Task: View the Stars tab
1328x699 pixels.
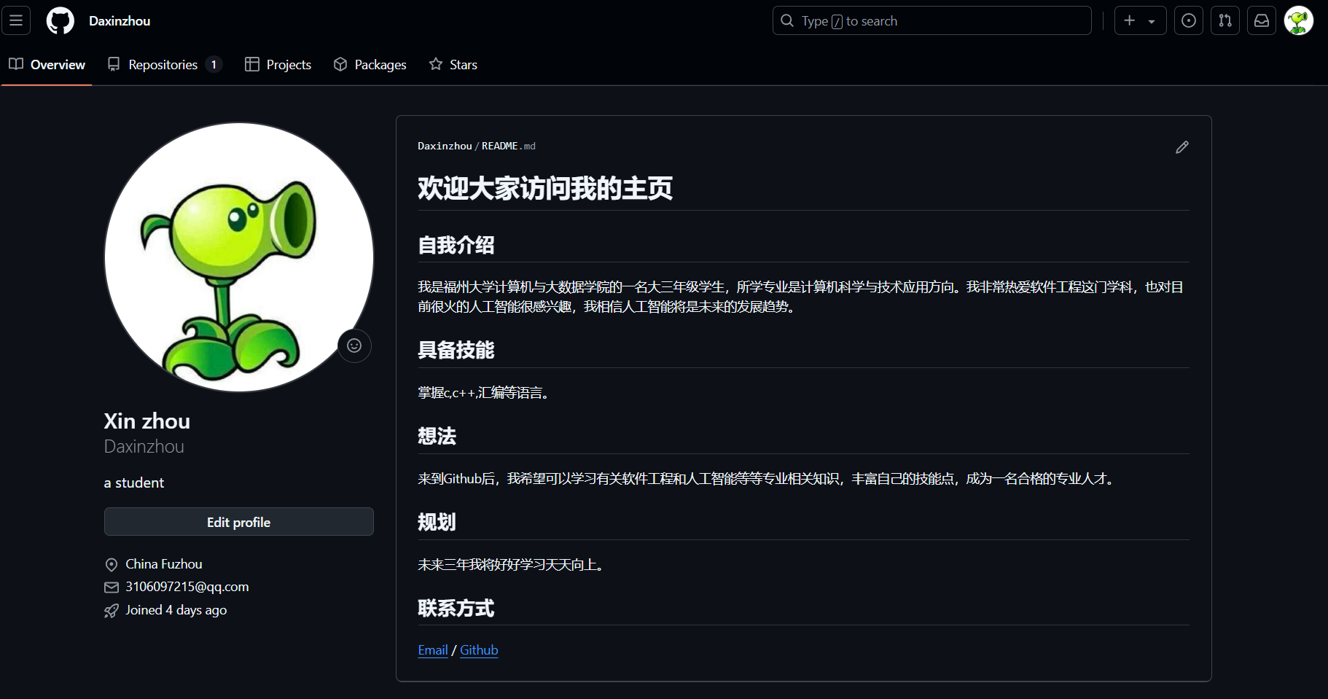Action: tap(453, 65)
